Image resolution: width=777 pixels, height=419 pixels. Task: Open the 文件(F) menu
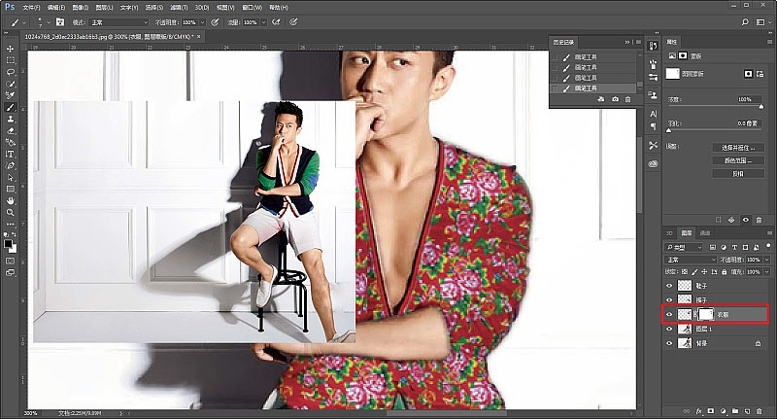pyautogui.click(x=32, y=8)
